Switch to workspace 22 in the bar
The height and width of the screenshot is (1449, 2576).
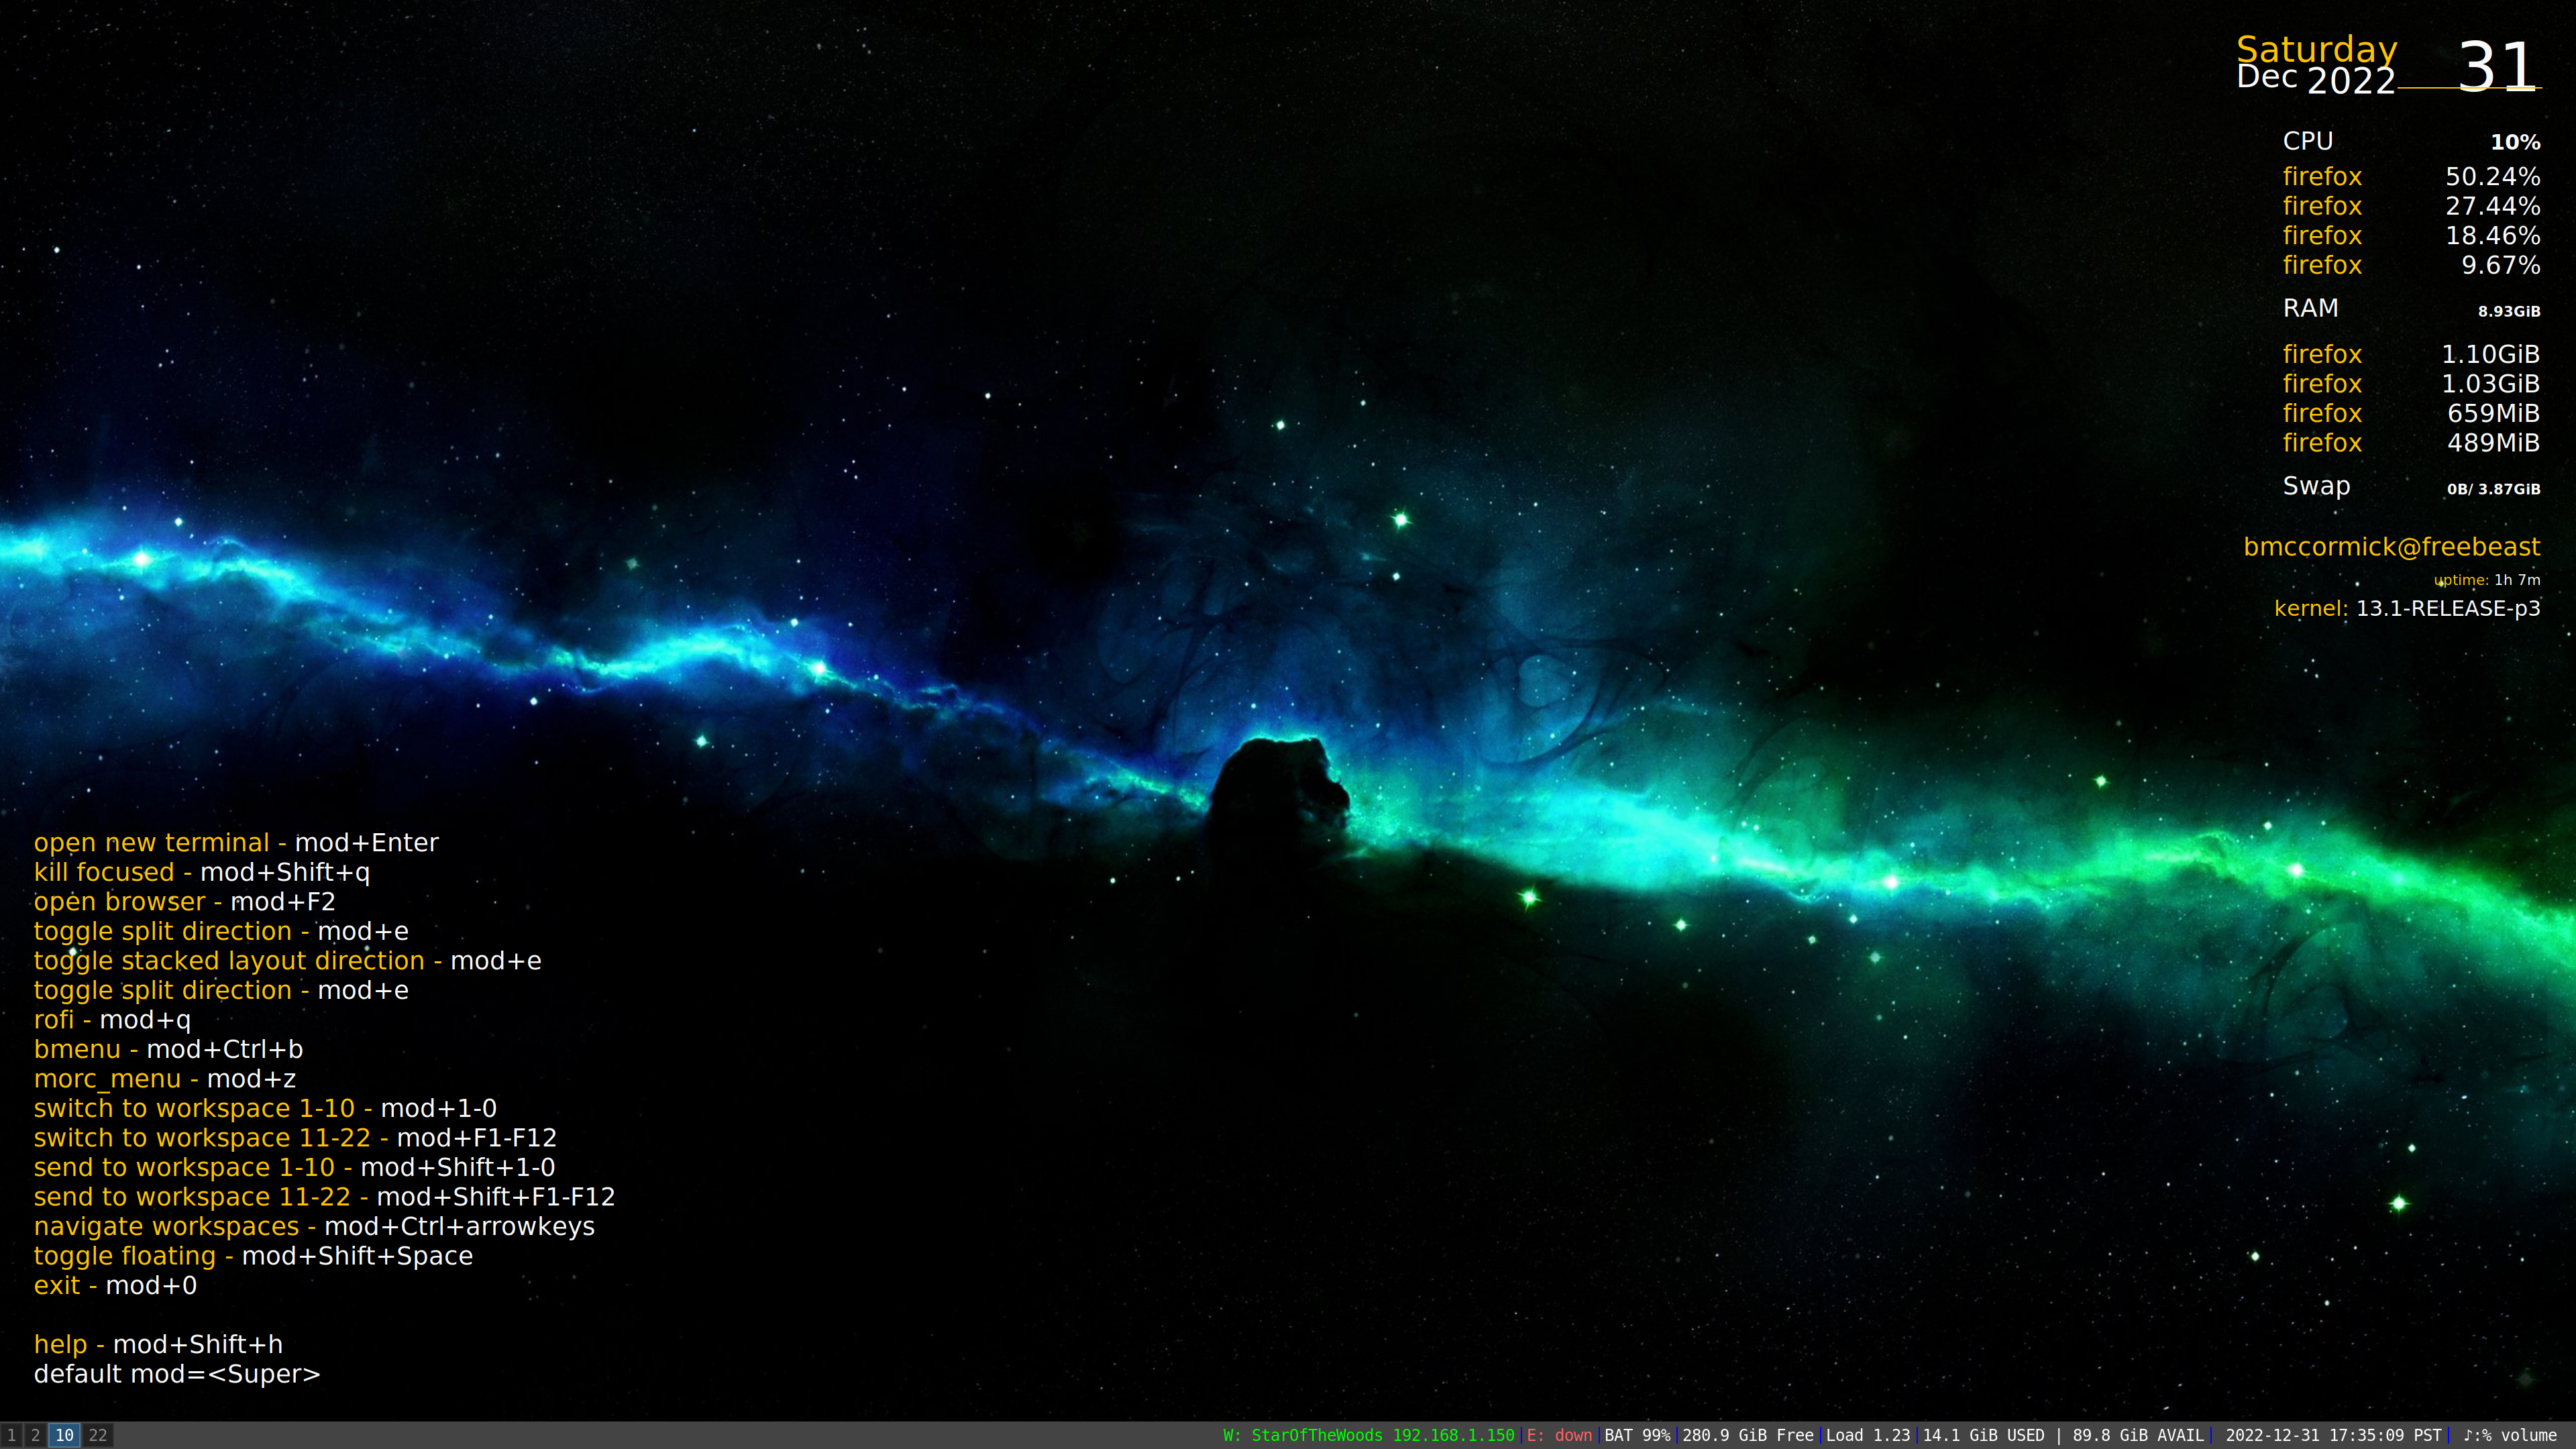point(98,1435)
